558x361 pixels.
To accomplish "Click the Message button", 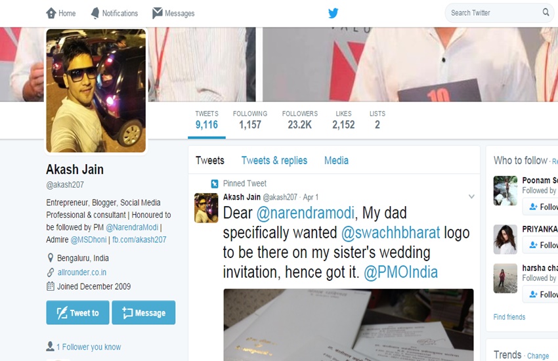I will point(143,312).
